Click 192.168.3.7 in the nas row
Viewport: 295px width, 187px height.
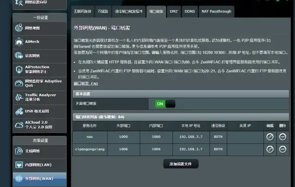click(x=191, y=137)
